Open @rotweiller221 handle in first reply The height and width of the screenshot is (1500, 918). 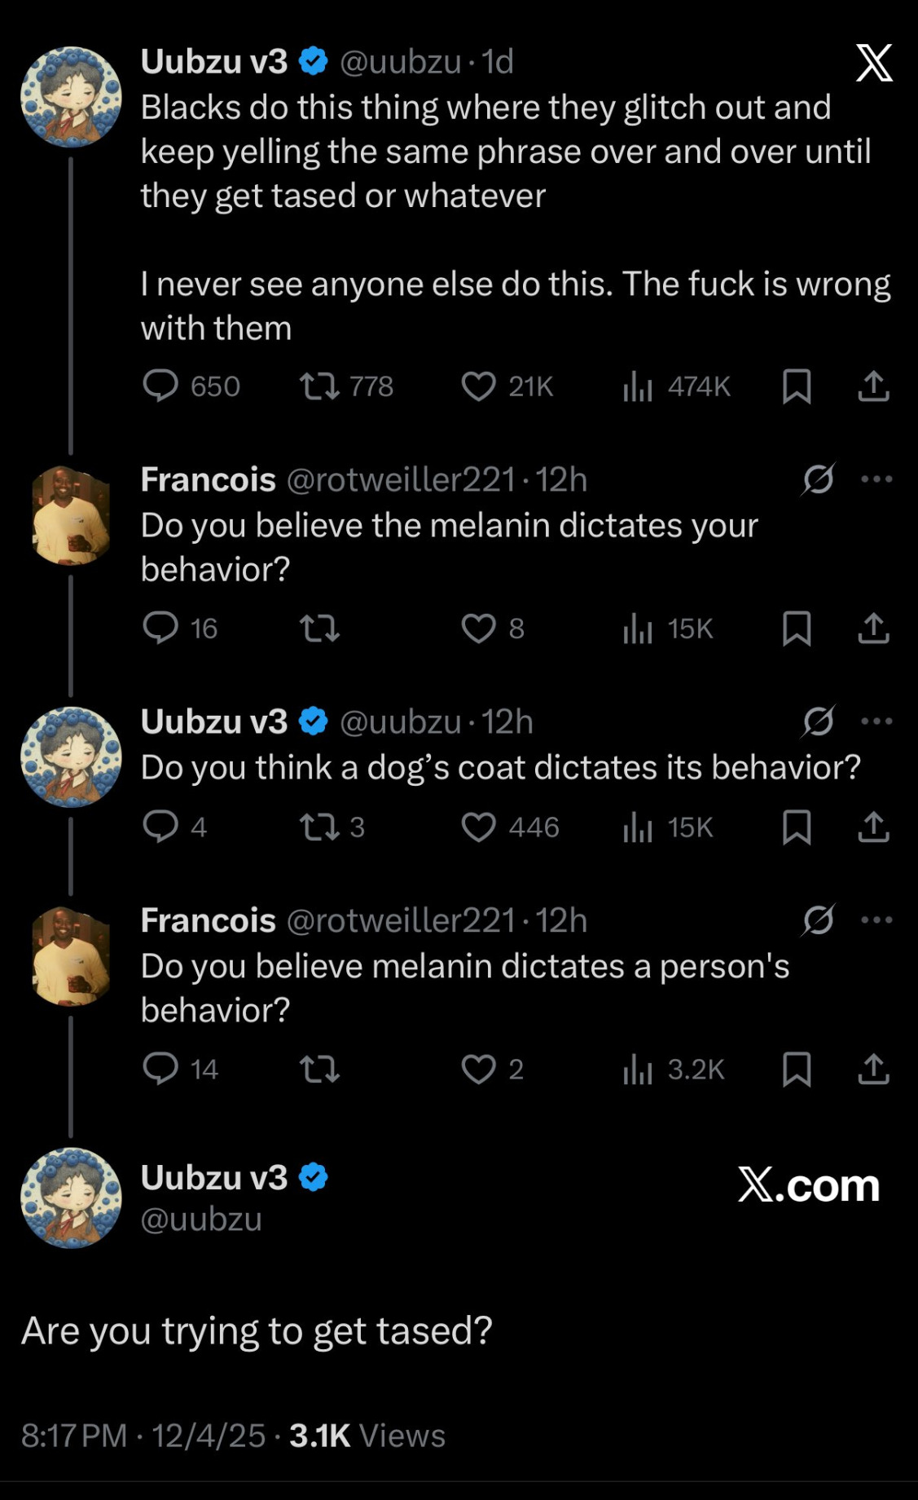coord(401,479)
